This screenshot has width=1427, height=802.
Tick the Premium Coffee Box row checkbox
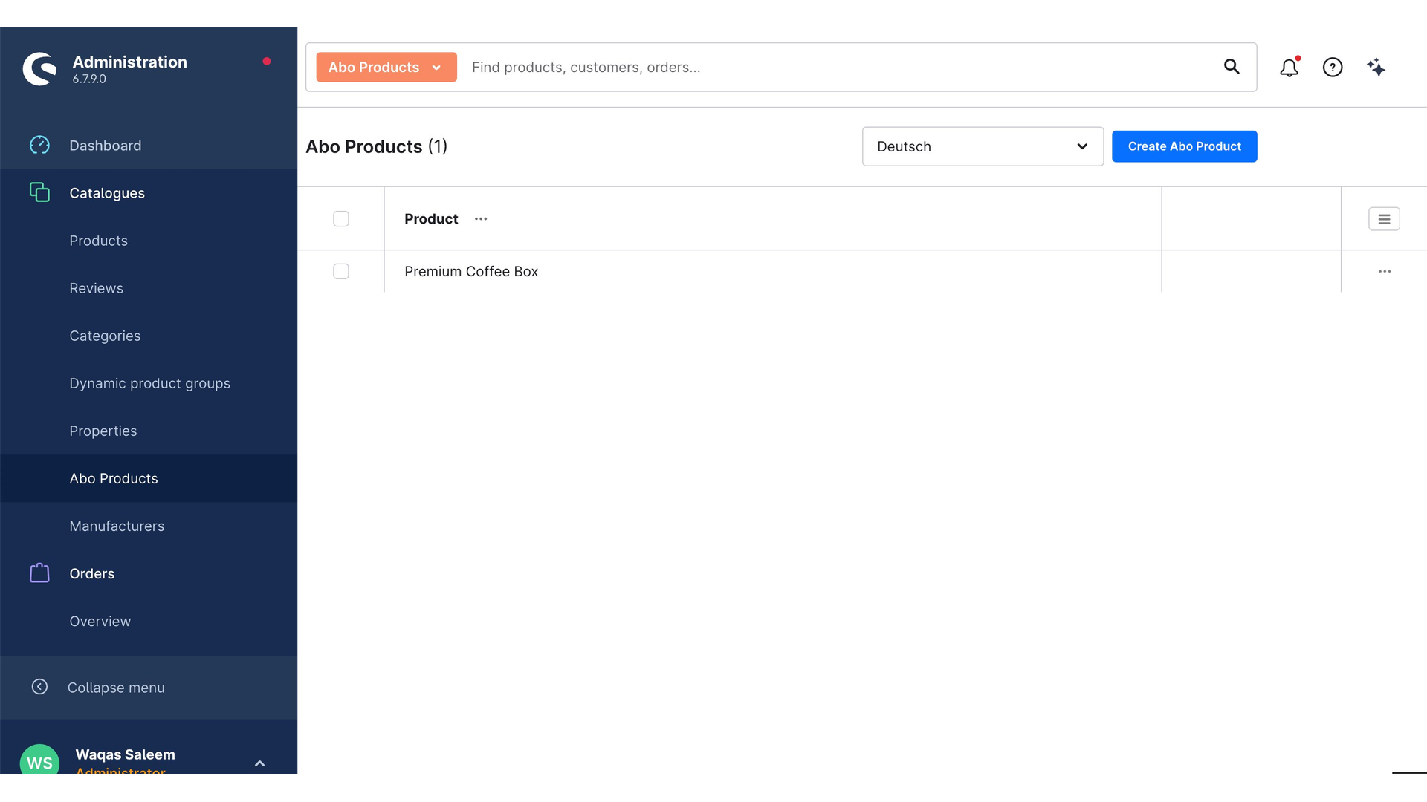(x=341, y=272)
